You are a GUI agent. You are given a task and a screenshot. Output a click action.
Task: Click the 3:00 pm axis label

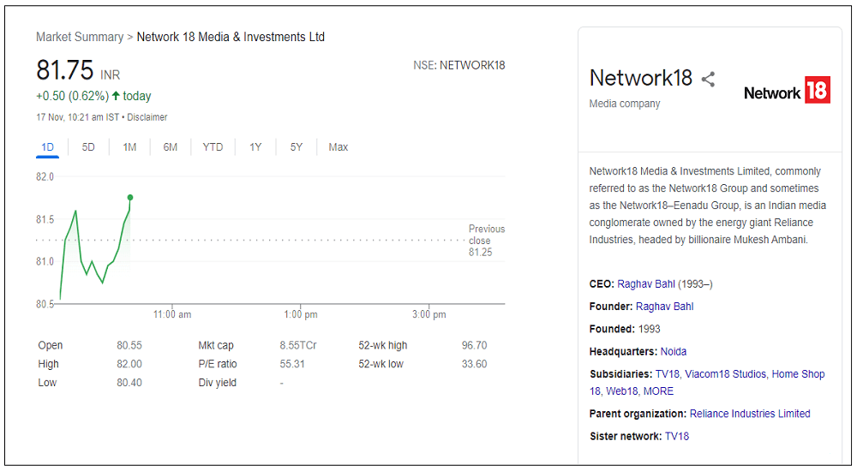429,314
